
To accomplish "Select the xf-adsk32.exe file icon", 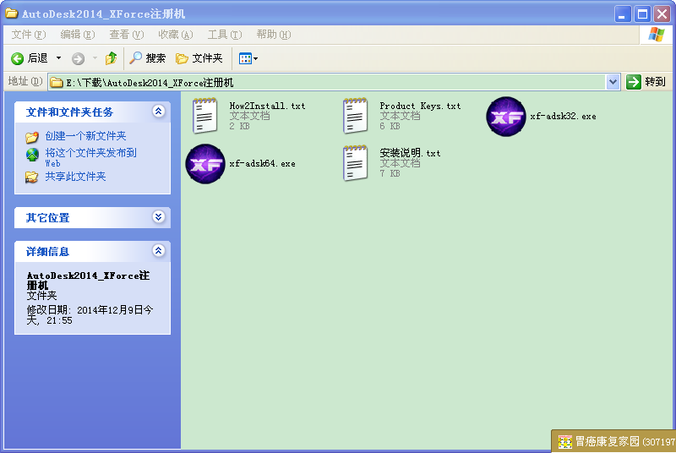I will pyautogui.click(x=506, y=117).
